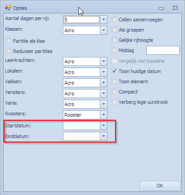Expand the Roosters combo box
The image size is (185, 195).
click(x=103, y=115)
